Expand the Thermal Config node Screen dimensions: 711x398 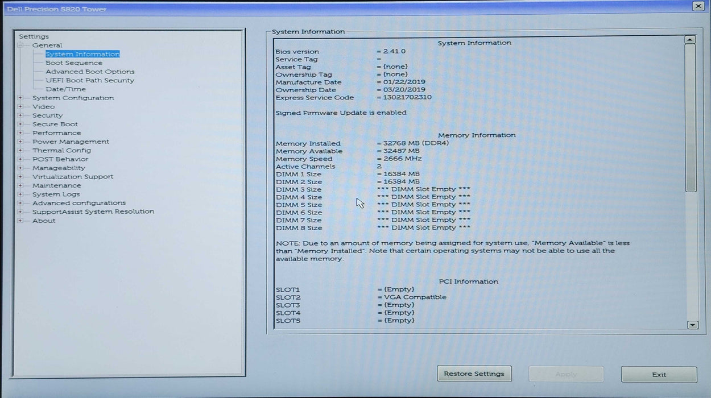click(x=20, y=151)
